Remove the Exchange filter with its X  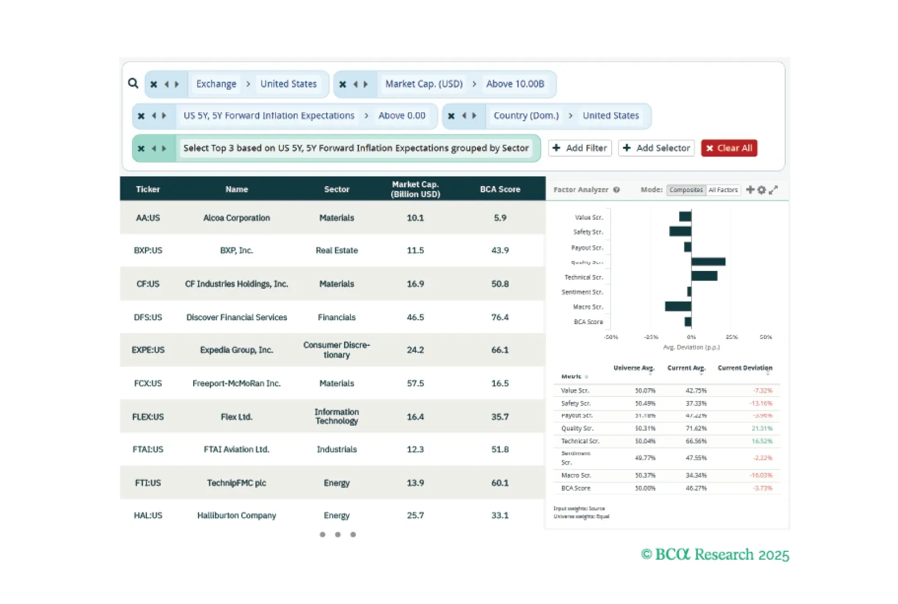(x=154, y=84)
